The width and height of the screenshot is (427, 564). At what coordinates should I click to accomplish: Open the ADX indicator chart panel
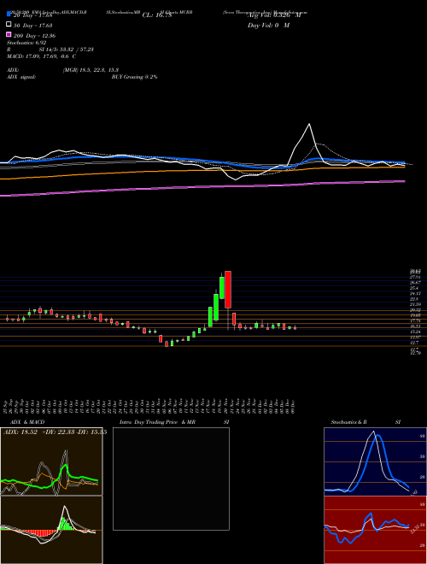(51, 461)
